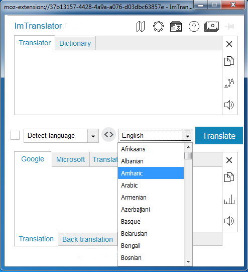Toggle checkbox beside Detect language
Image resolution: width=248 pixels, height=272 pixels.
point(15,135)
